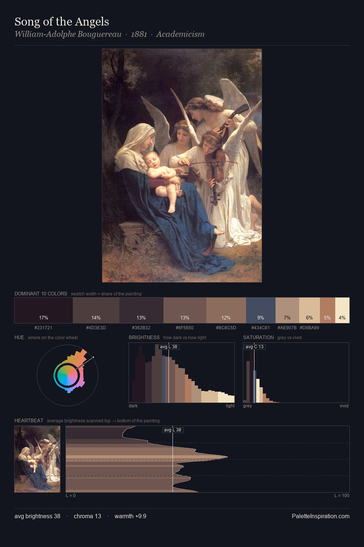Click 'where on the color wheel' caption
The width and height of the screenshot is (364, 547).
[x=53, y=338]
